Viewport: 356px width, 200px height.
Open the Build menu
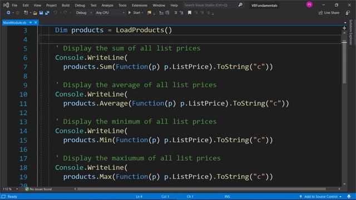point(66,5)
